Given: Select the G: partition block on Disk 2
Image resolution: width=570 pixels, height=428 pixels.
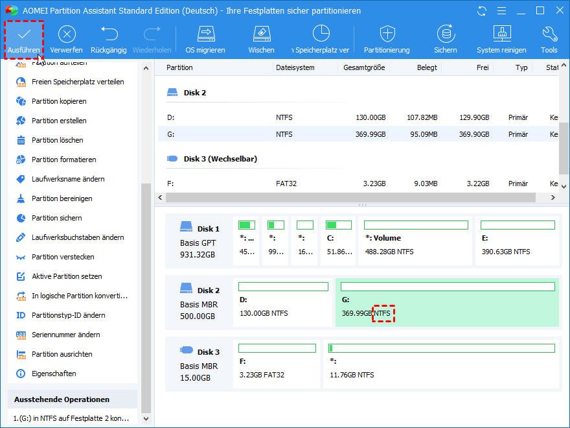Looking at the screenshot, I should click(447, 302).
